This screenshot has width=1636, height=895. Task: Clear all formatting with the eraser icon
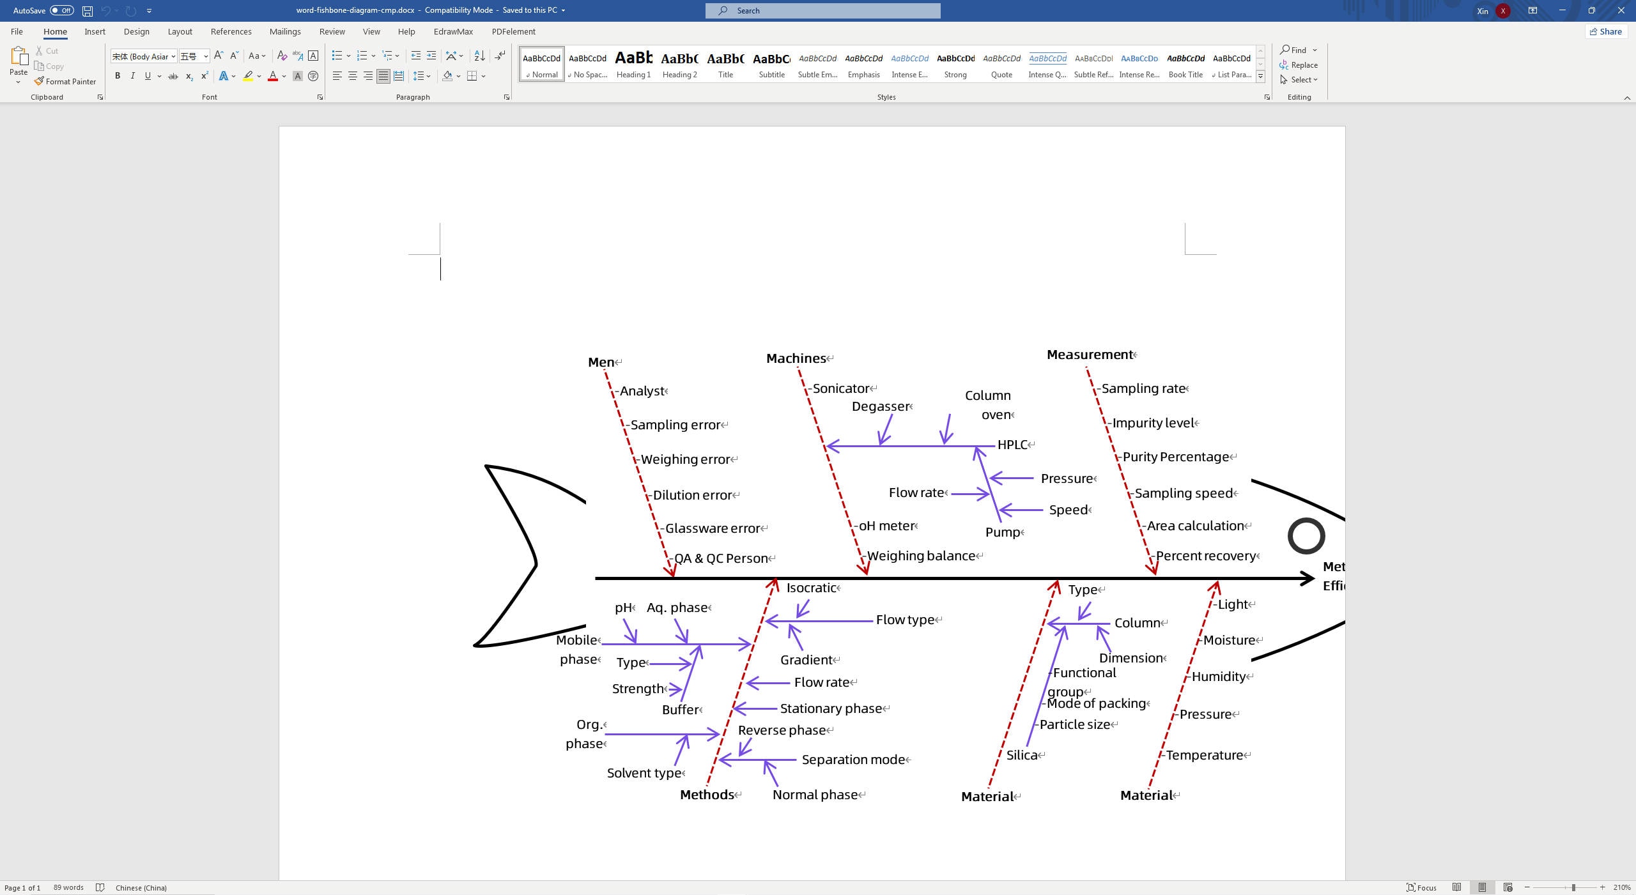click(x=282, y=56)
